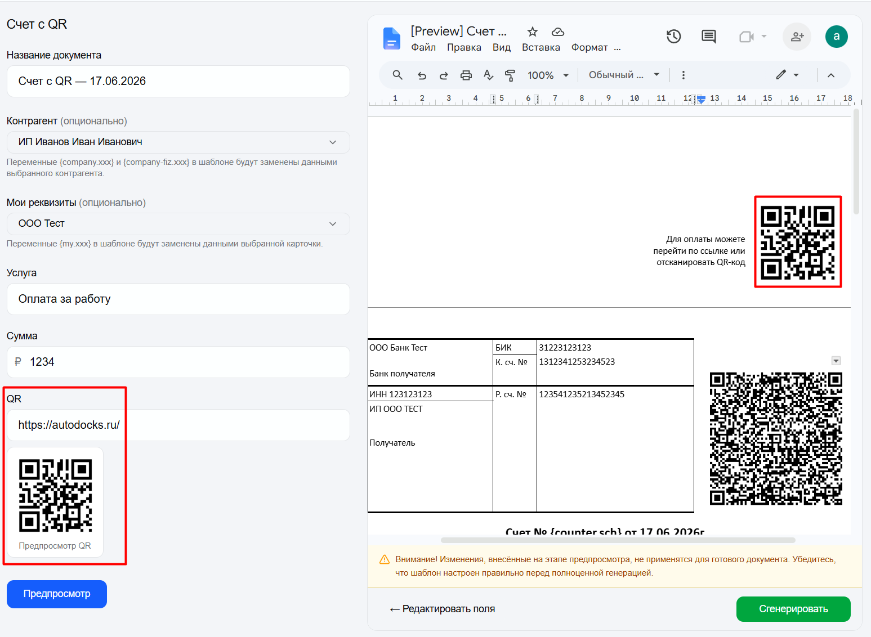The width and height of the screenshot is (871, 637).
Task: Click the 'Получатель' label in table
Action: point(392,443)
